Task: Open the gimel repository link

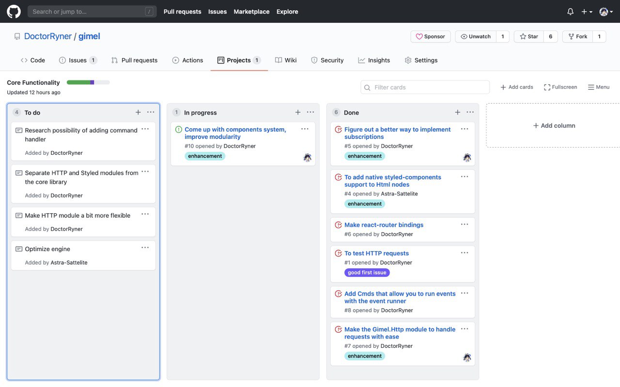Action: (x=89, y=36)
